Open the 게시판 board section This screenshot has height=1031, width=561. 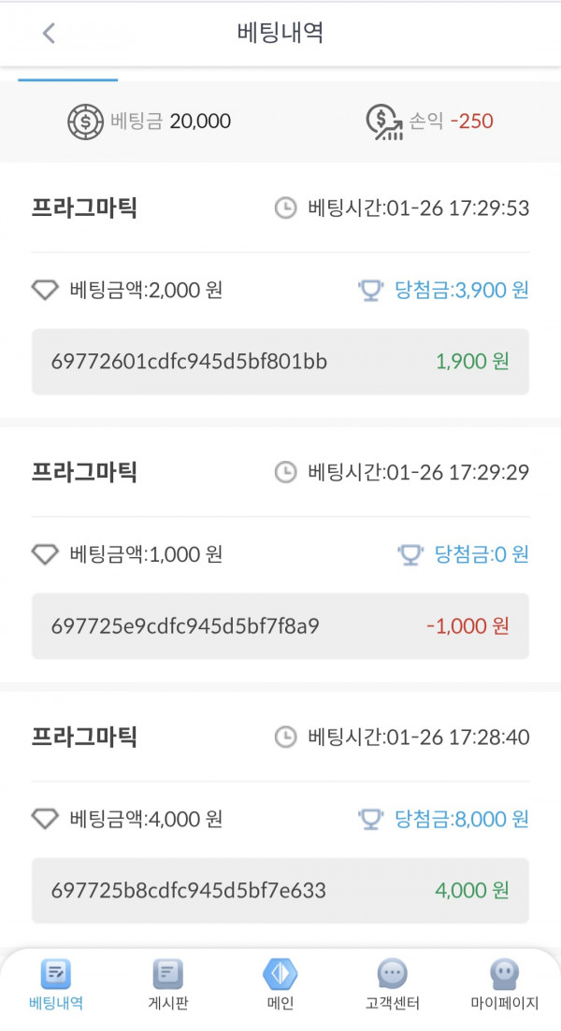[x=168, y=983]
